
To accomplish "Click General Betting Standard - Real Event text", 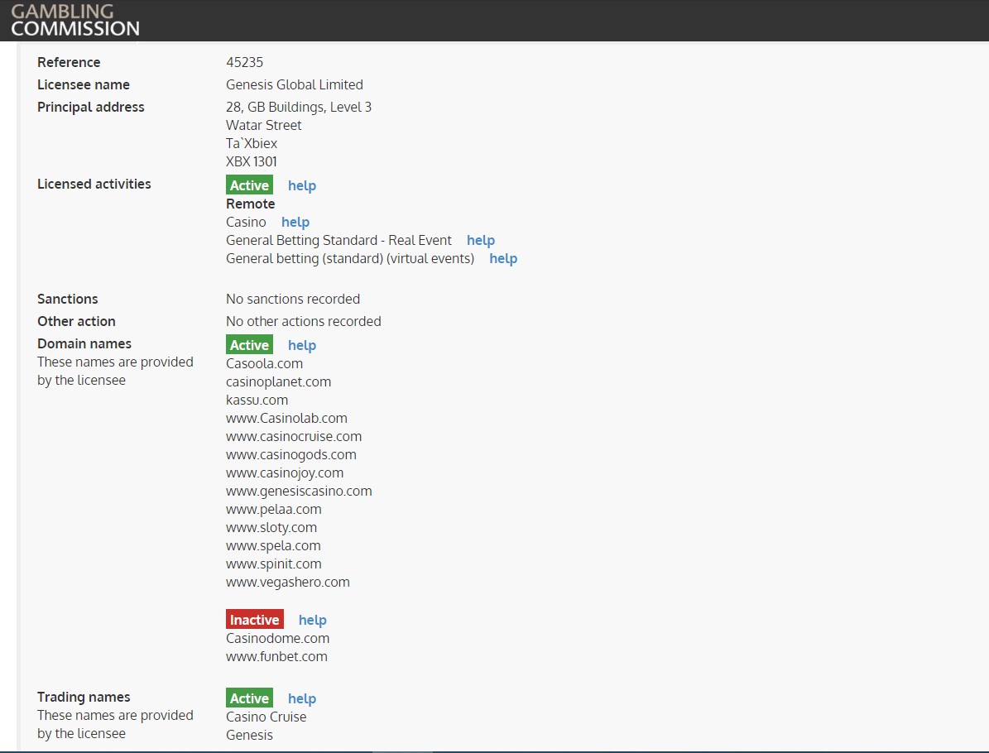I will [x=338, y=240].
